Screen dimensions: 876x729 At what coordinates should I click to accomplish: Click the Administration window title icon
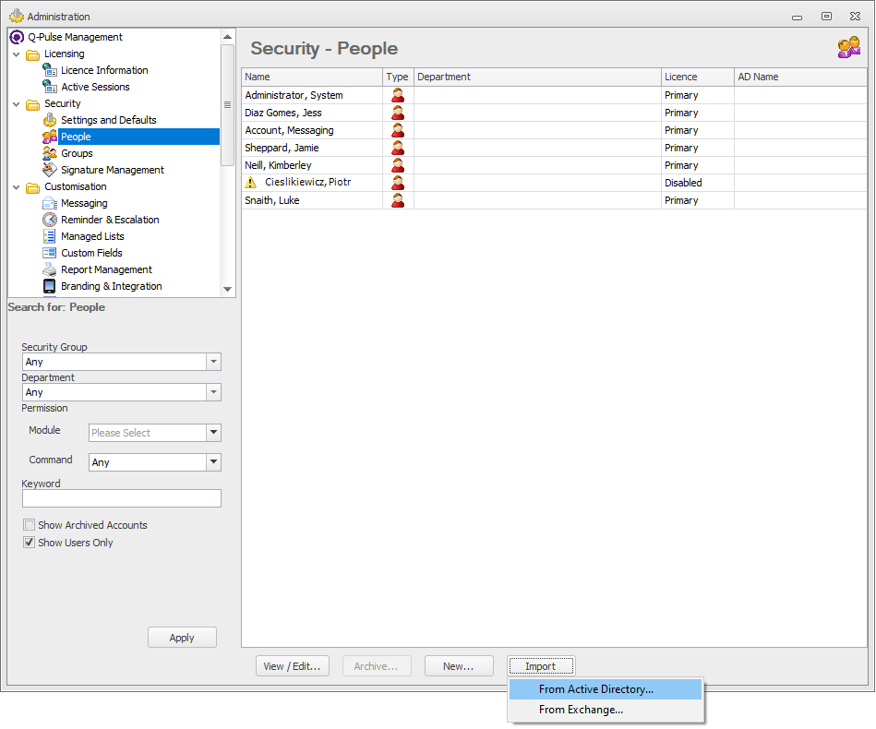click(17, 16)
